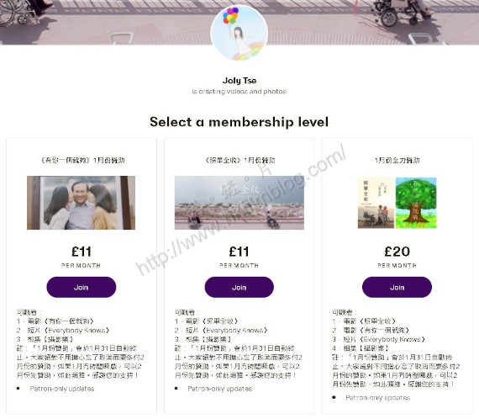This screenshot has width=479, height=419.
Task: Click the beige movie poster image
Action: (376, 203)
